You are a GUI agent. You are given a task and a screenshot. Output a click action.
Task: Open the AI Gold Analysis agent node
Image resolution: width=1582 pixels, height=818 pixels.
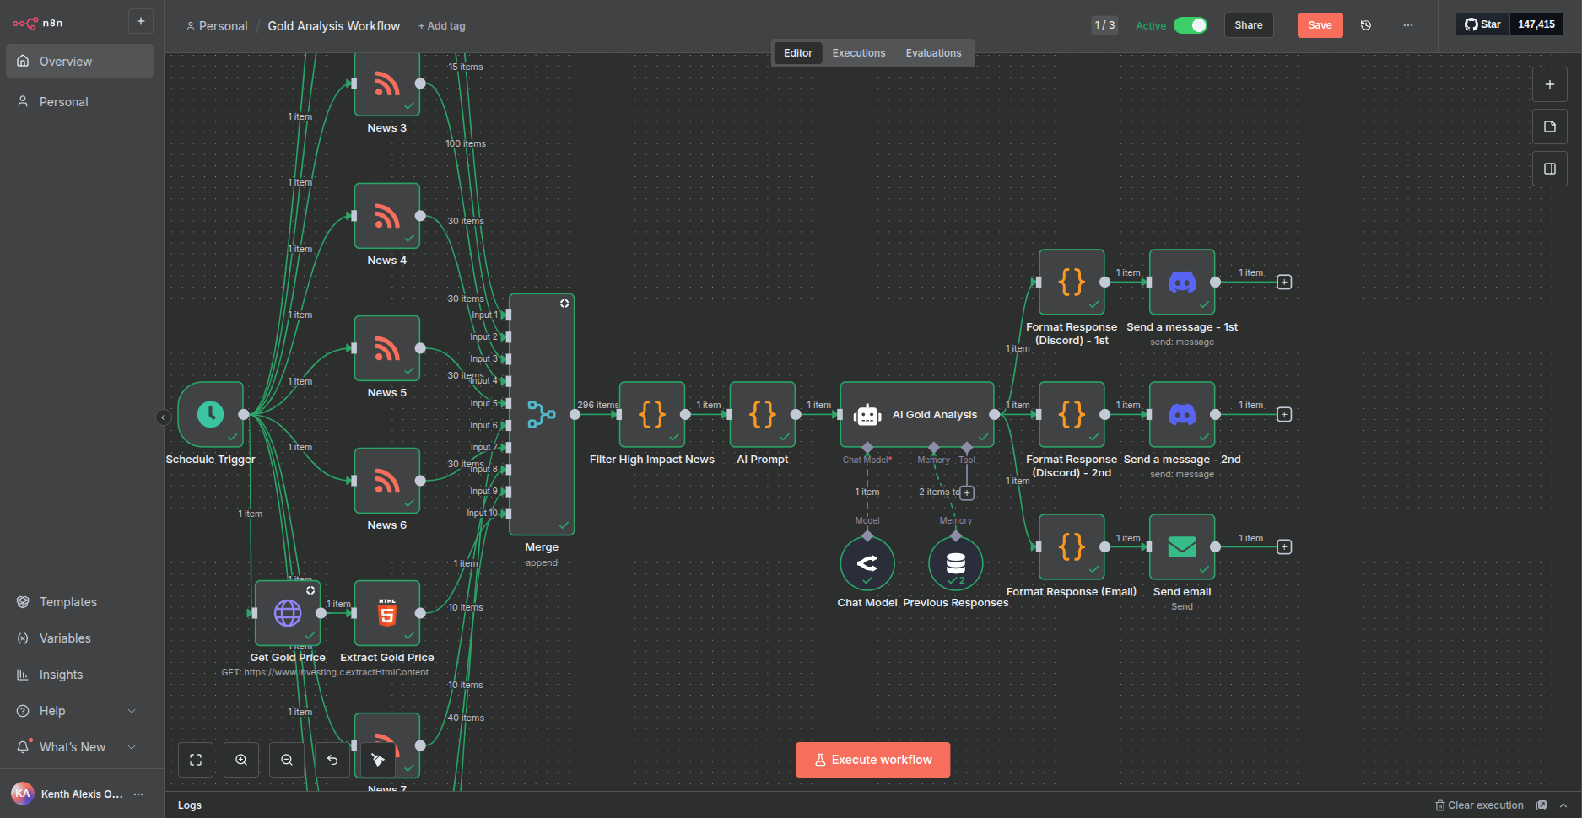coord(917,414)
